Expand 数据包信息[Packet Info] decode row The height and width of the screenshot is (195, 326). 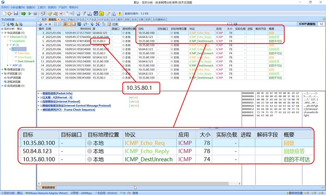[x=38, y=93]
